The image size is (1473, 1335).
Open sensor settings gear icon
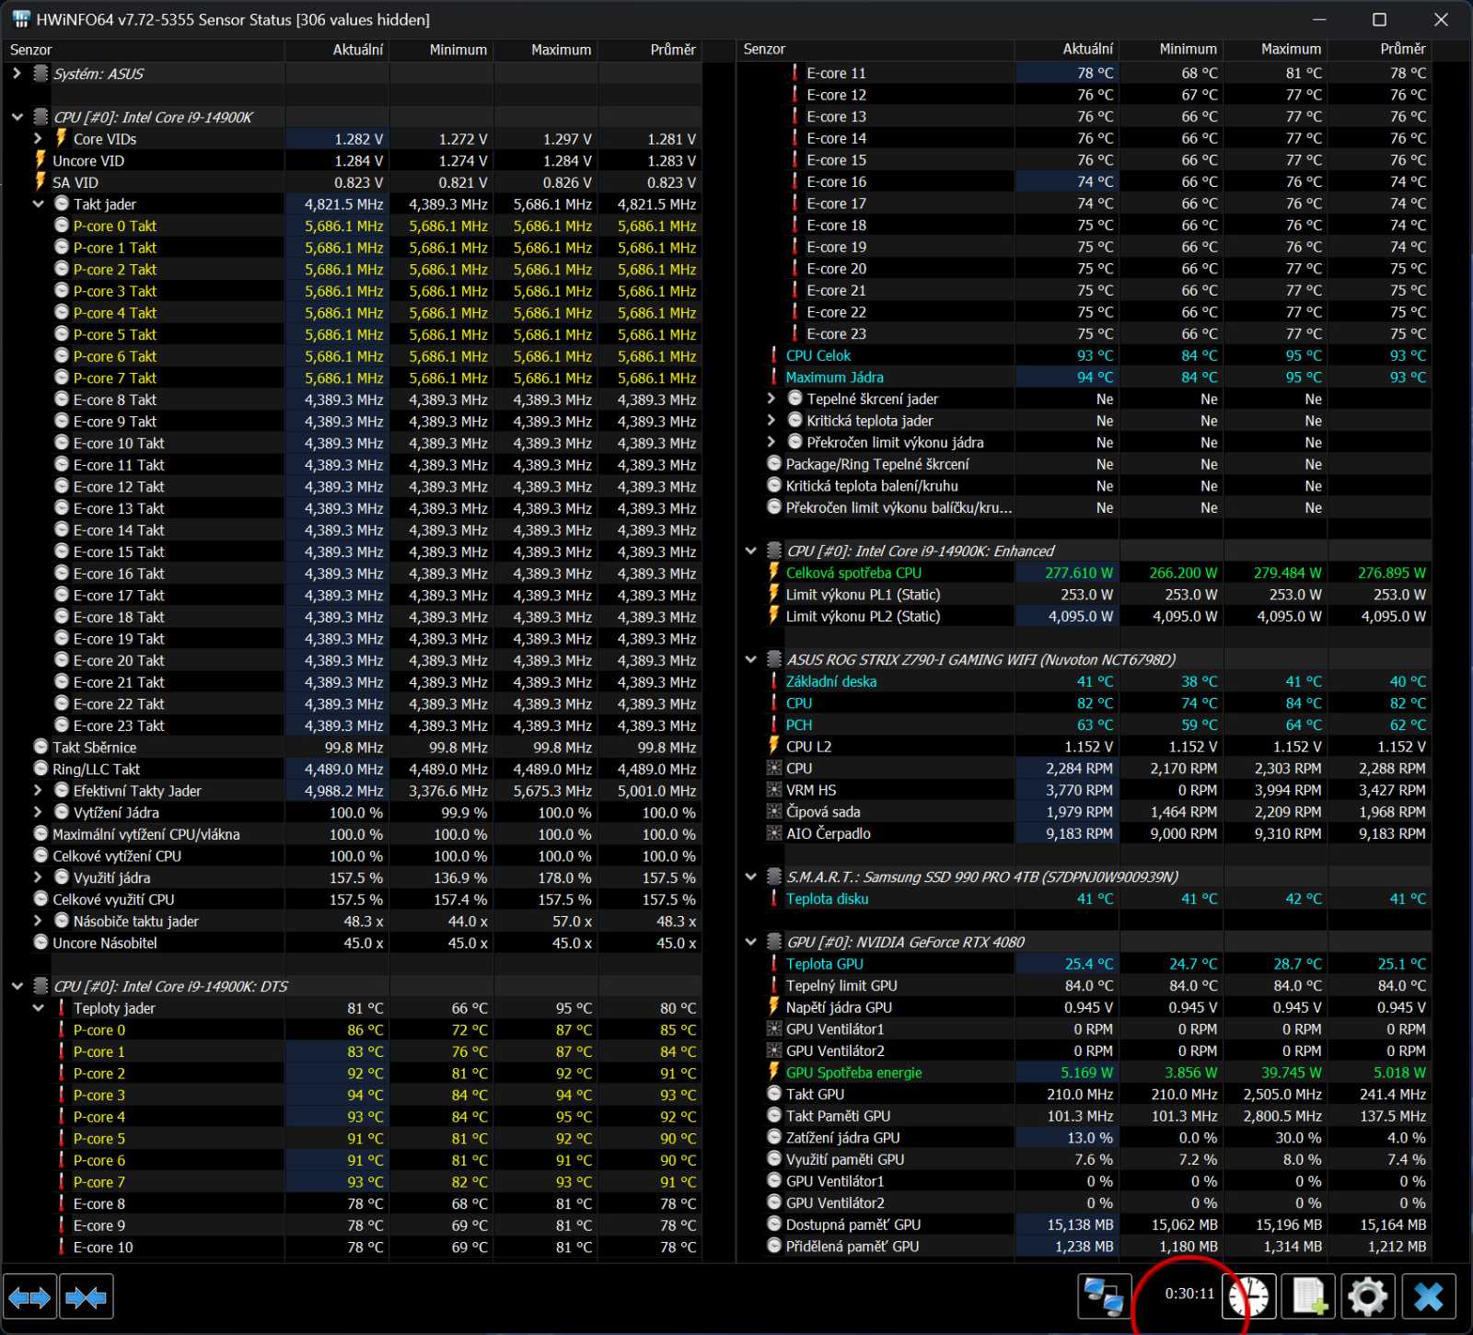tap(1368, 1298)
